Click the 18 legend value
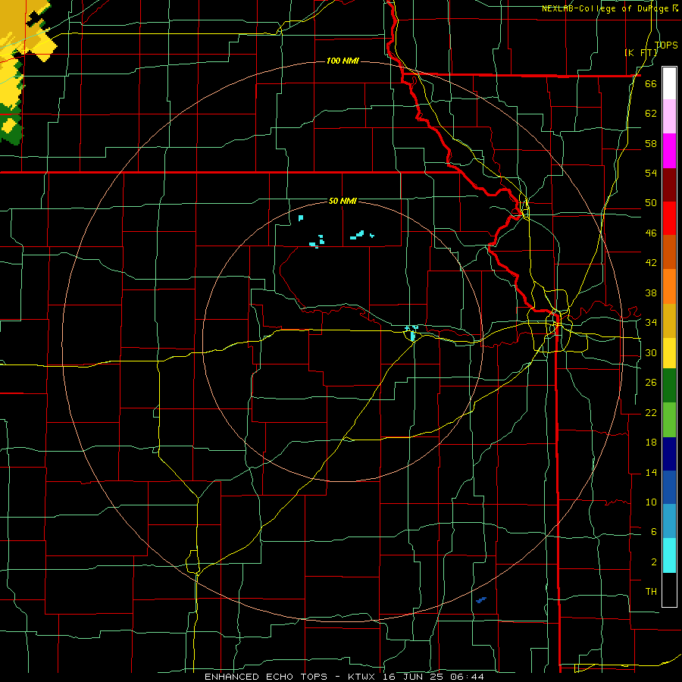Screen dimensions: 682x682 [x=651, y=443]
